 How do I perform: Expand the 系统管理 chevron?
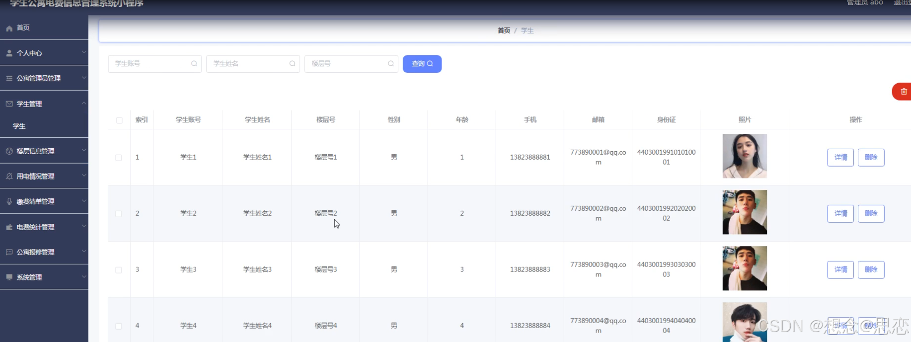[83, 277]
